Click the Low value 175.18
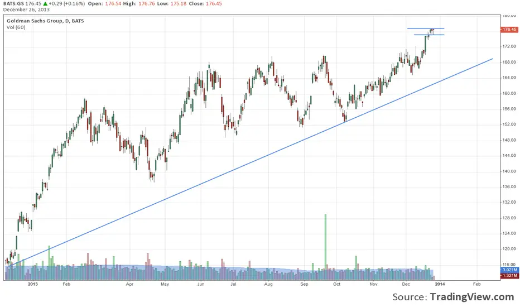520x307 pixels. [179, 4]
